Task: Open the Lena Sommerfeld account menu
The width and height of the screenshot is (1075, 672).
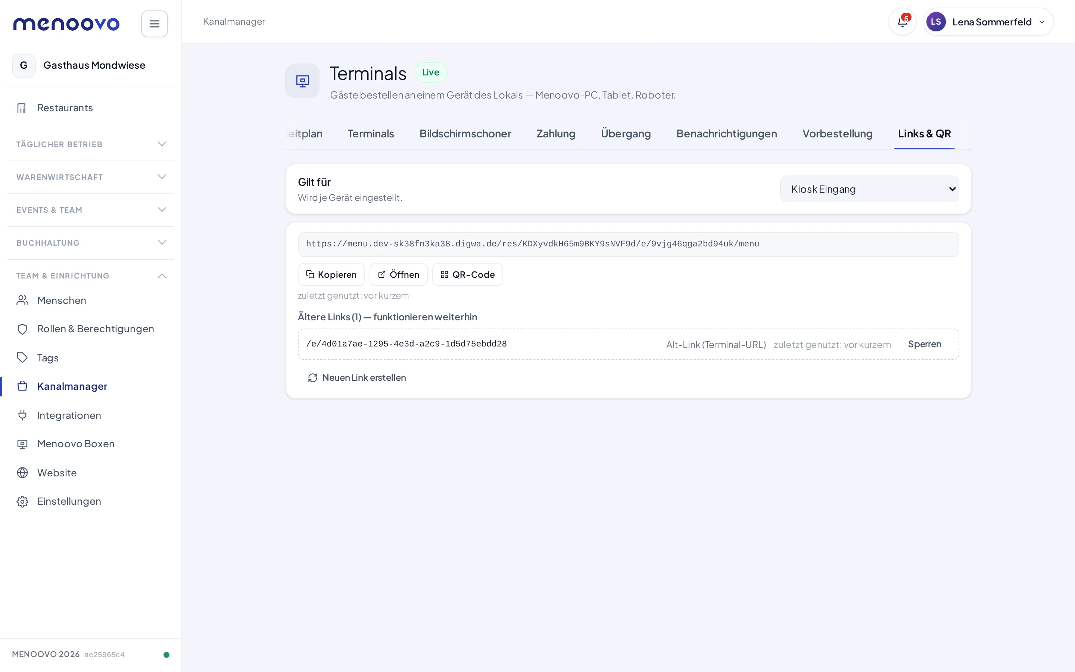Action: pyautogui.click(x=988, y=22)
